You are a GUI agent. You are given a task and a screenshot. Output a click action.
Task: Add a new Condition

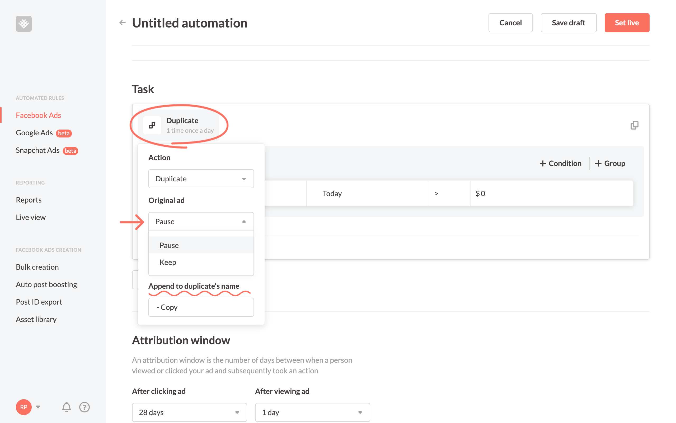point(560,163)
